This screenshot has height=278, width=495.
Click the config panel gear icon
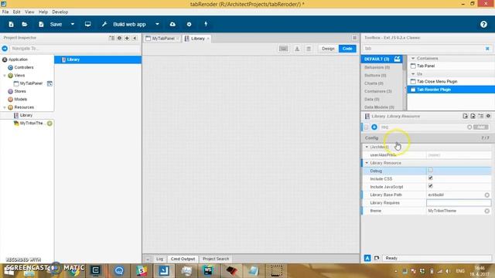[488, 116]
